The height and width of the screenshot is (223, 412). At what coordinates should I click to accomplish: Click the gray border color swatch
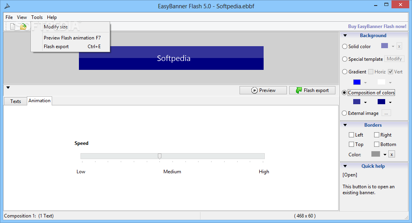click(375, 154)
